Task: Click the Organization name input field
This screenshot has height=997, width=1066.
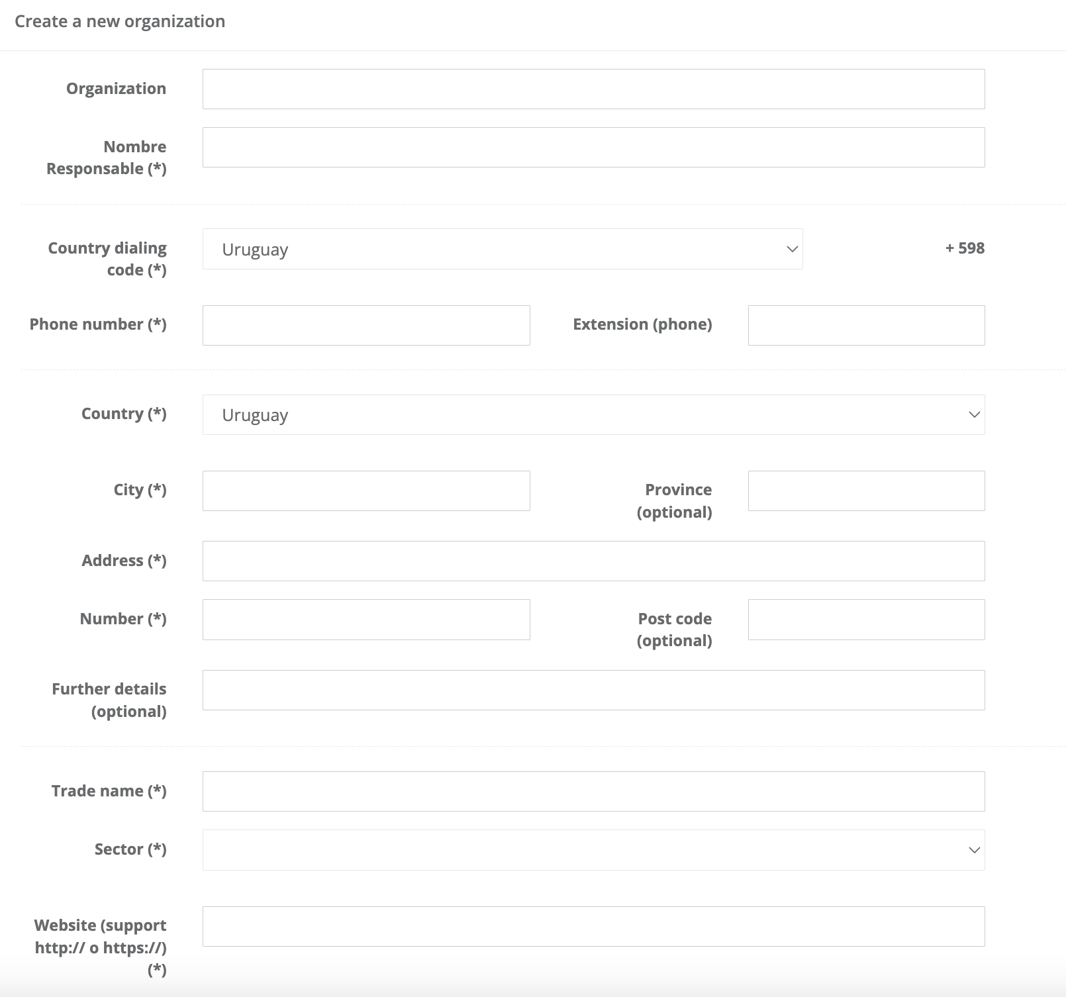Action: 593,89
